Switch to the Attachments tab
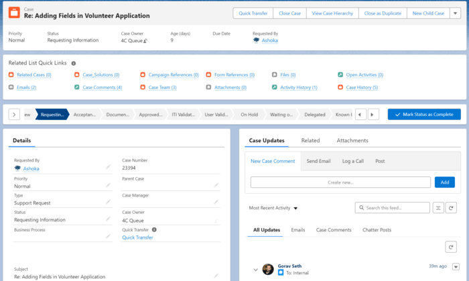This screenshot has width=469, height=281. [352, 141]
